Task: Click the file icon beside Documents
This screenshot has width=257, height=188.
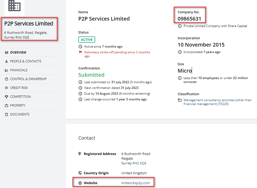Action: pyautogui.click(x=7, y=114)
